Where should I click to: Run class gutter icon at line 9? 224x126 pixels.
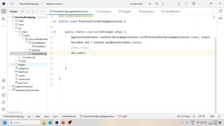[55, 21]
